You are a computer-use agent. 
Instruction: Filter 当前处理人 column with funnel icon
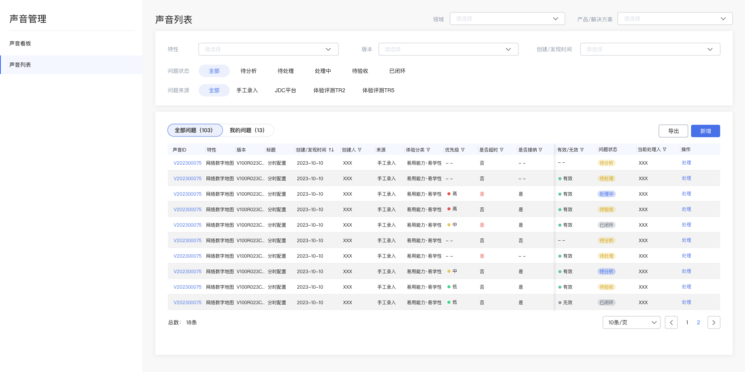coord(665,150)
